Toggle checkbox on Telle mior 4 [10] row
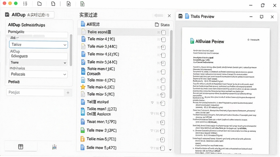Screen dimensions: 280x157 pyautogui.click(x=163, y=40)
